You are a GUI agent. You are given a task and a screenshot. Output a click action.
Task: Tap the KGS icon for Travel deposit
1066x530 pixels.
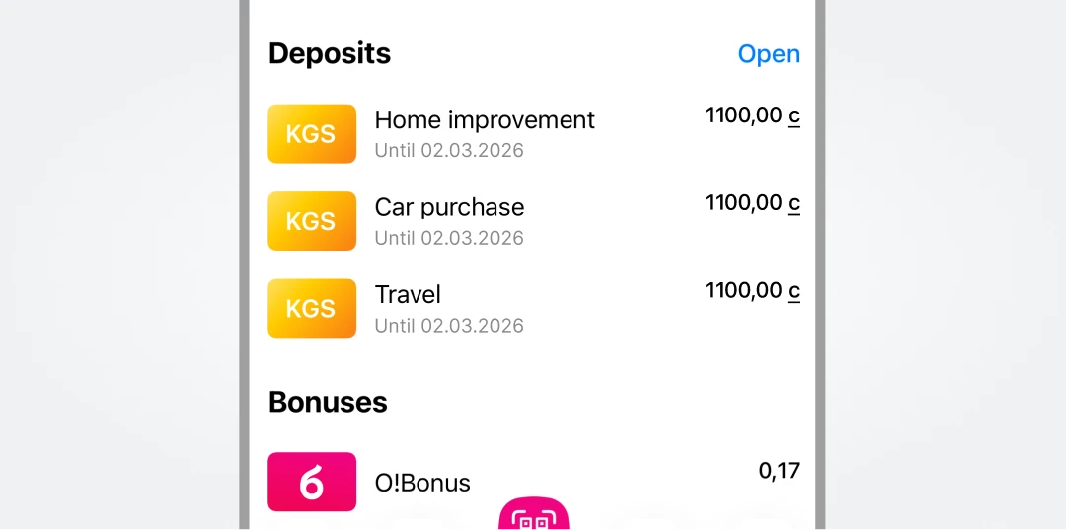point(312,308)
